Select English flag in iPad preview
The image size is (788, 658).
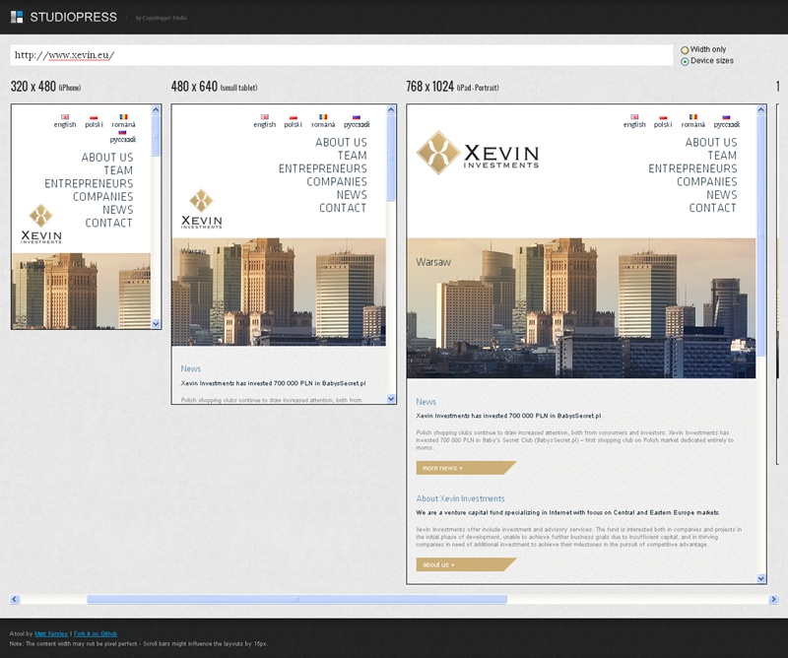[x=634, y=117]
